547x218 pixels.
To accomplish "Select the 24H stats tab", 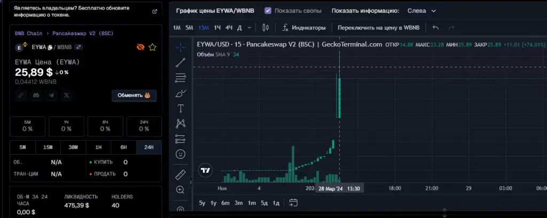I will pos(149,147).
